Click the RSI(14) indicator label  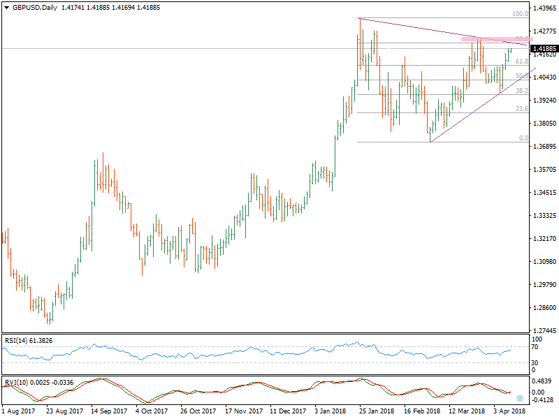28,340
